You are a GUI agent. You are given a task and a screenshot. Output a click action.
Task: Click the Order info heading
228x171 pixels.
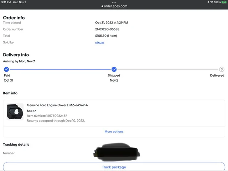[x=14, y=18]
